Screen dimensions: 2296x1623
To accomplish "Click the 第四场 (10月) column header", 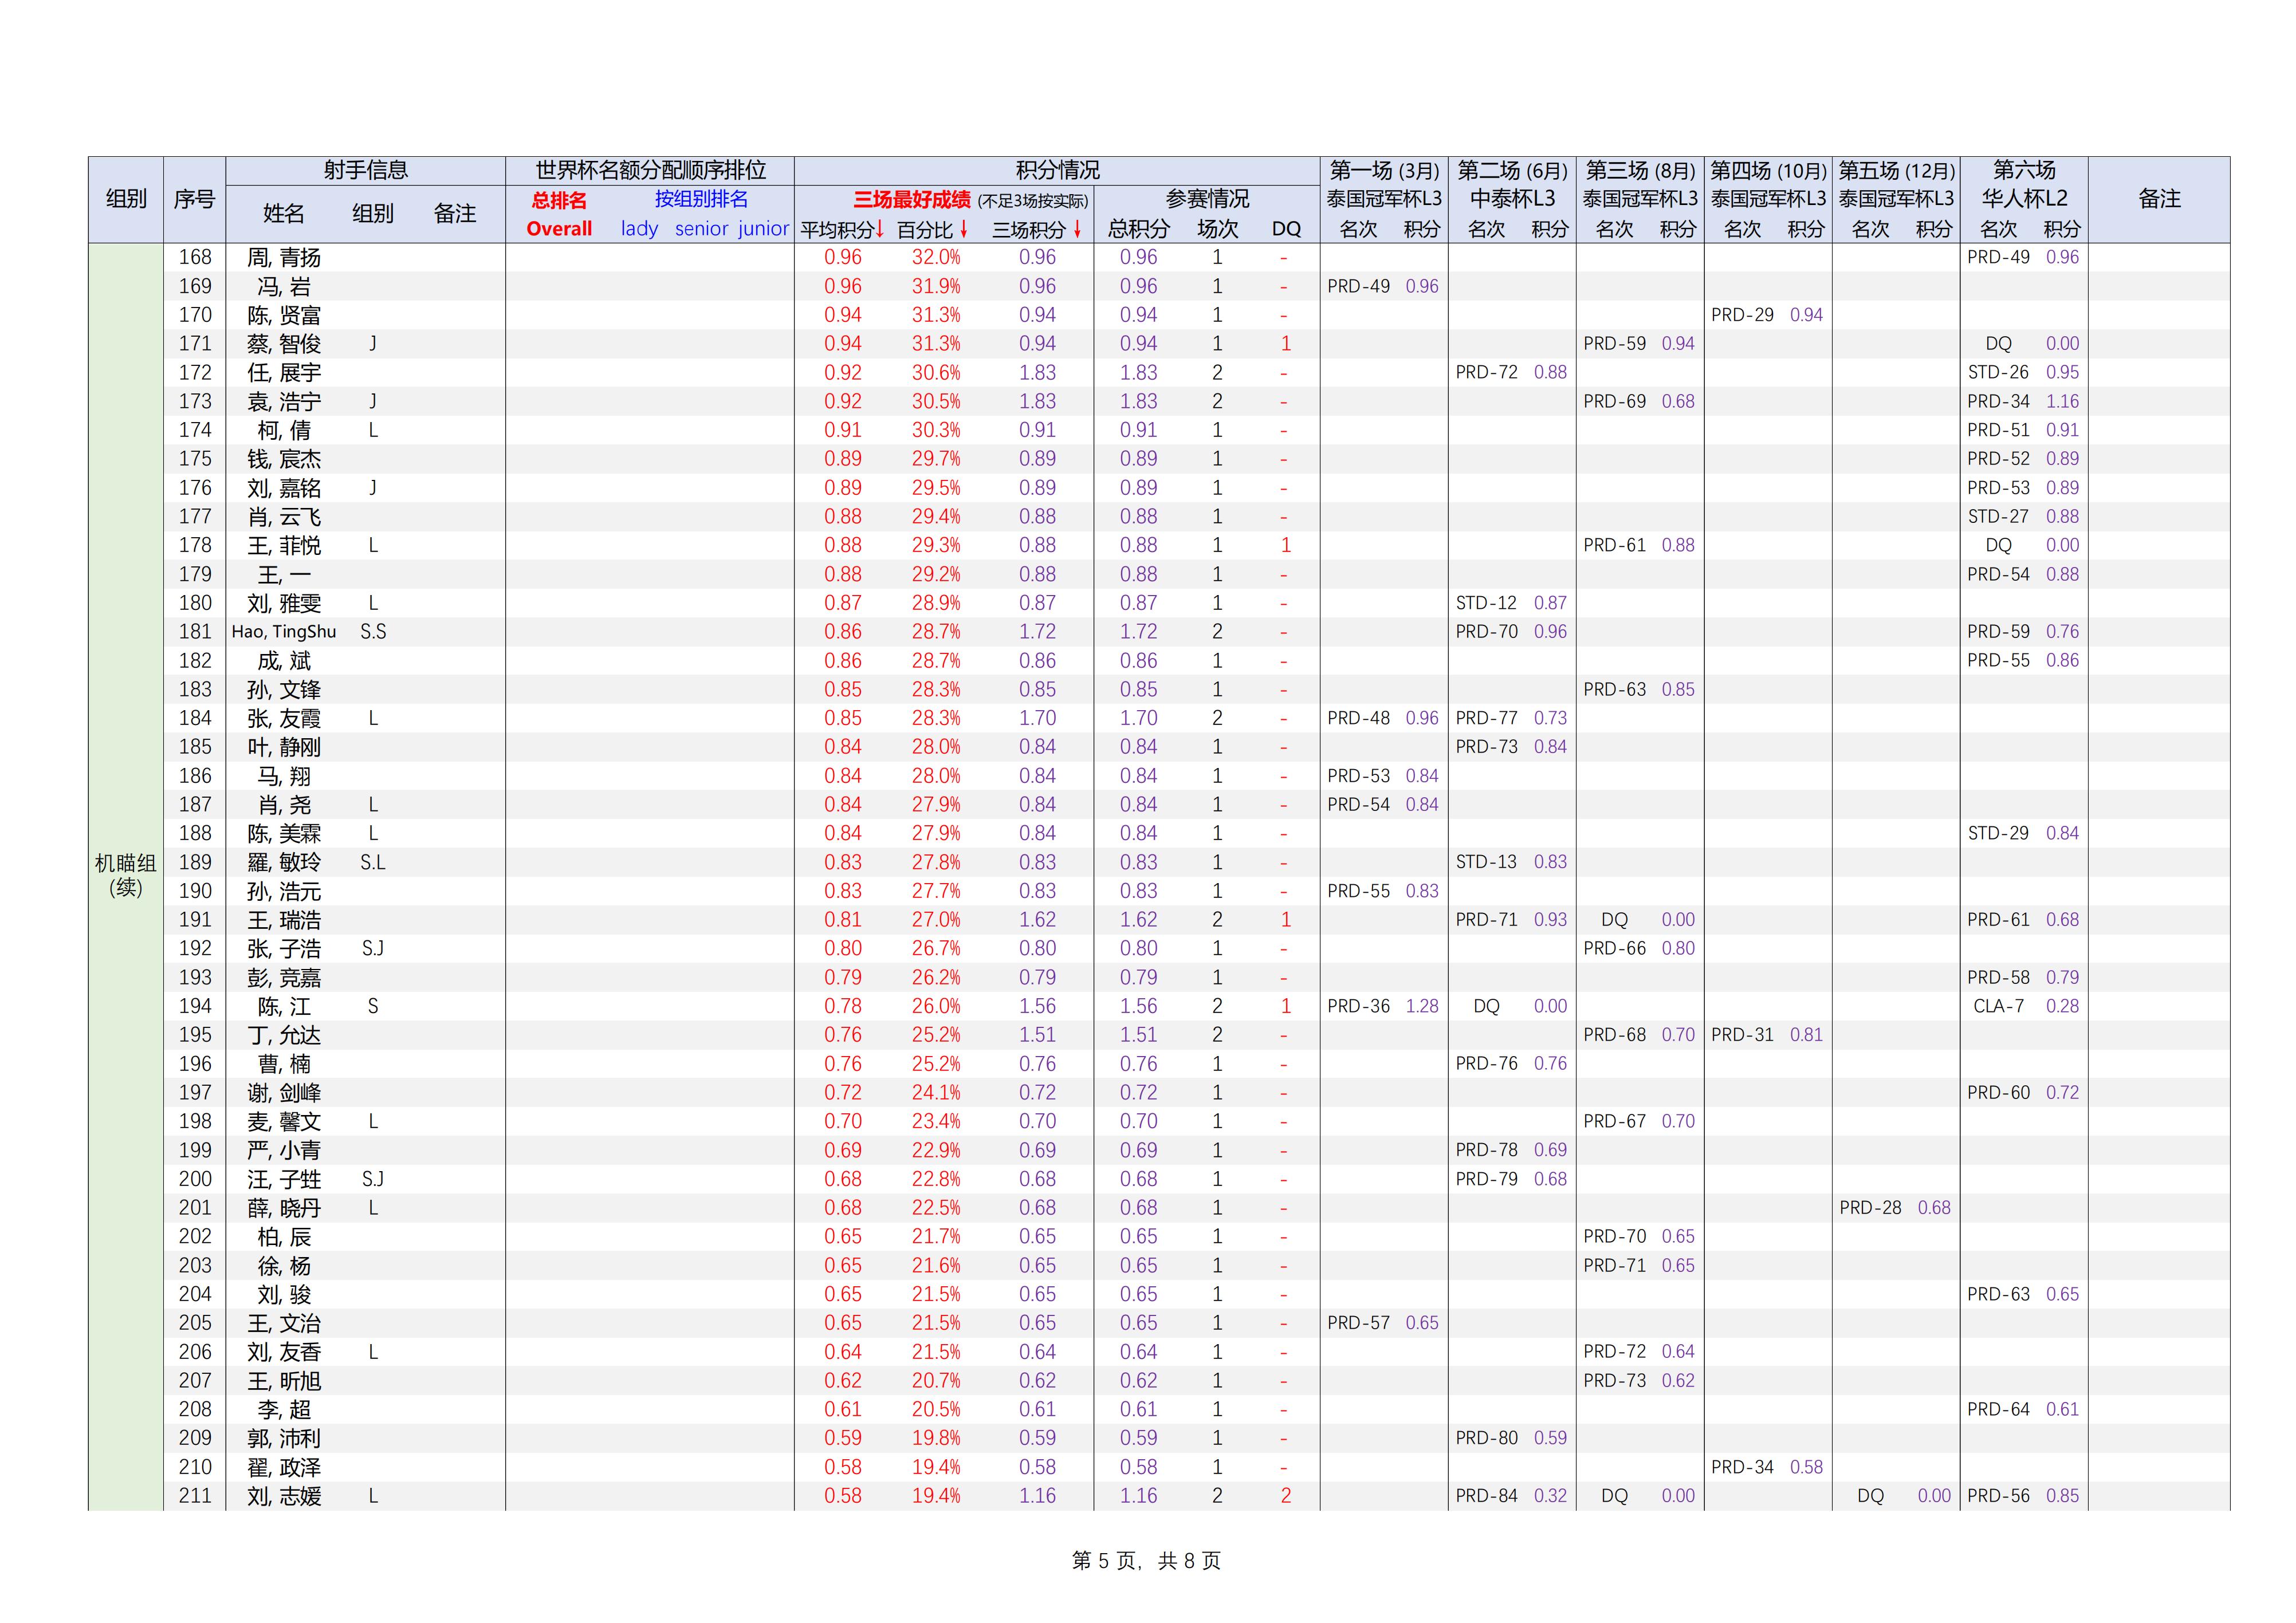I will tap(1768, 170).
